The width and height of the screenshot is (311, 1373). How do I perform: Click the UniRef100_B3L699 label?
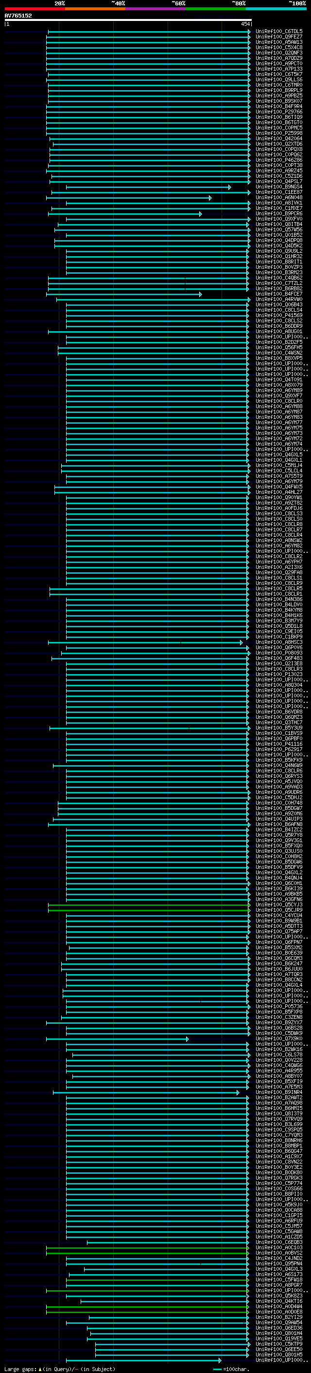[278, 1125]
